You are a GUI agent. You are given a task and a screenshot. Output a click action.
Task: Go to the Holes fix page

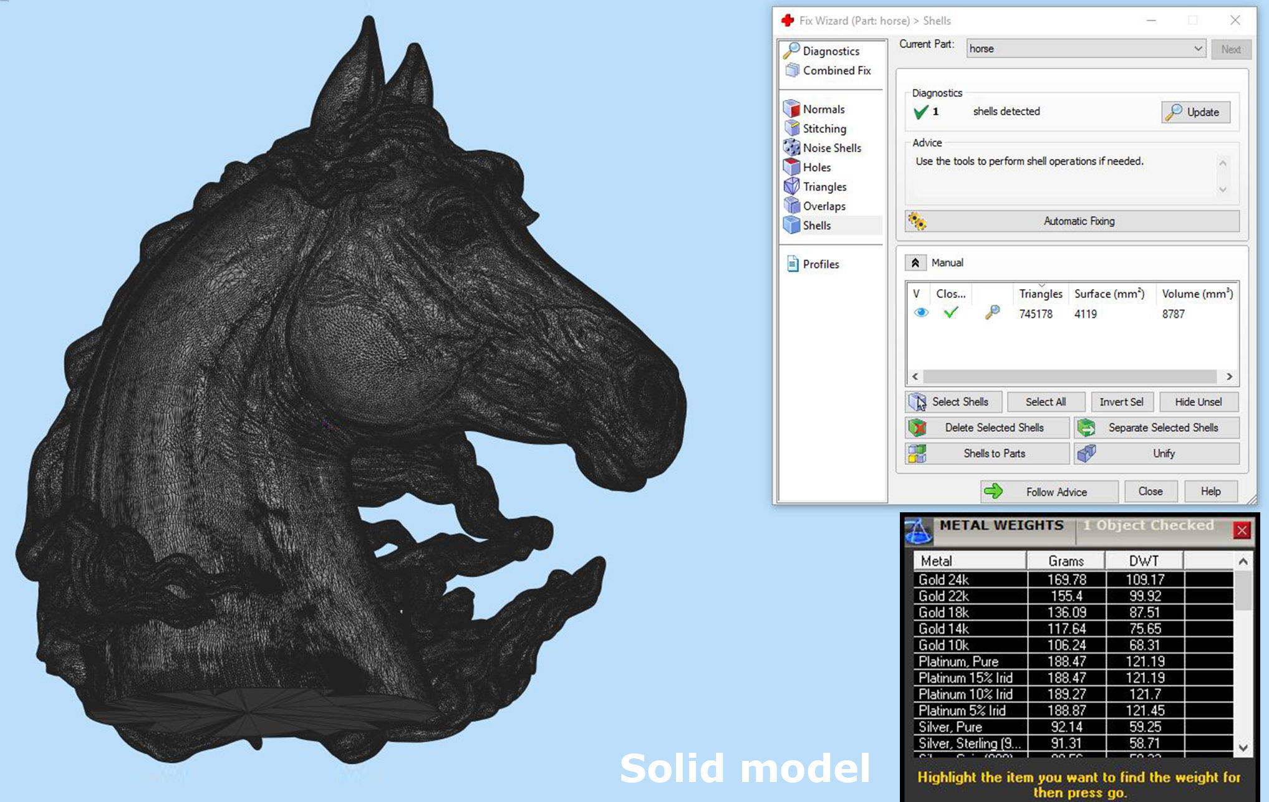click(x=816, y=167)
